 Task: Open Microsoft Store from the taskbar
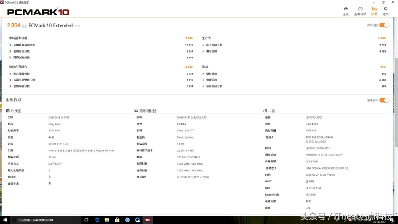[117, 220]
